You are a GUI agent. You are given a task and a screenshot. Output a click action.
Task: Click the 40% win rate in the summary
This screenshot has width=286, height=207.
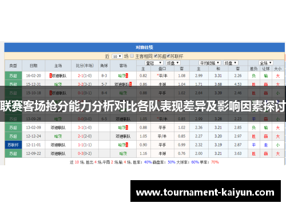click(x=148, y=162)
